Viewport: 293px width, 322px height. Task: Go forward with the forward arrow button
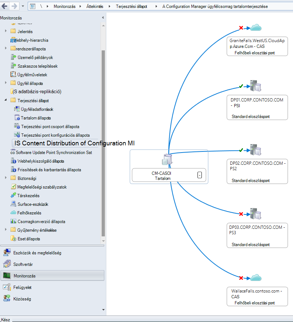14,6
